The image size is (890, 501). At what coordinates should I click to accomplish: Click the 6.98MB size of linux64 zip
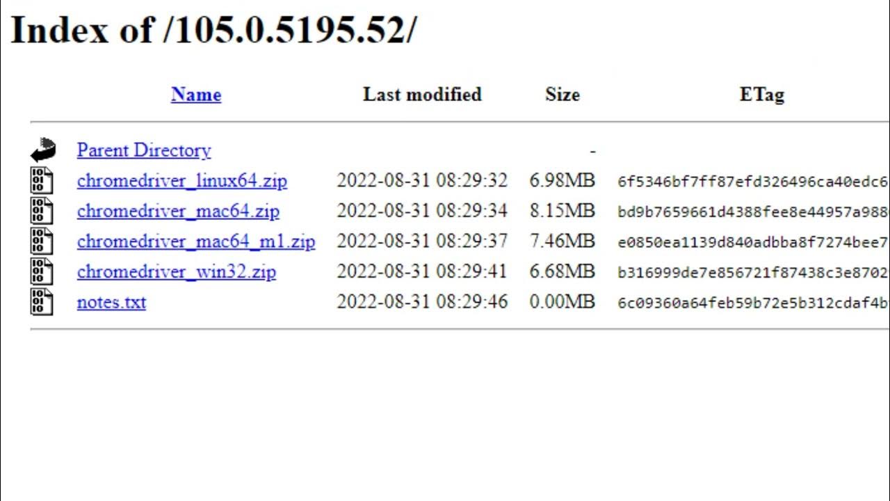pyautogui.click(x=563, y=181)
